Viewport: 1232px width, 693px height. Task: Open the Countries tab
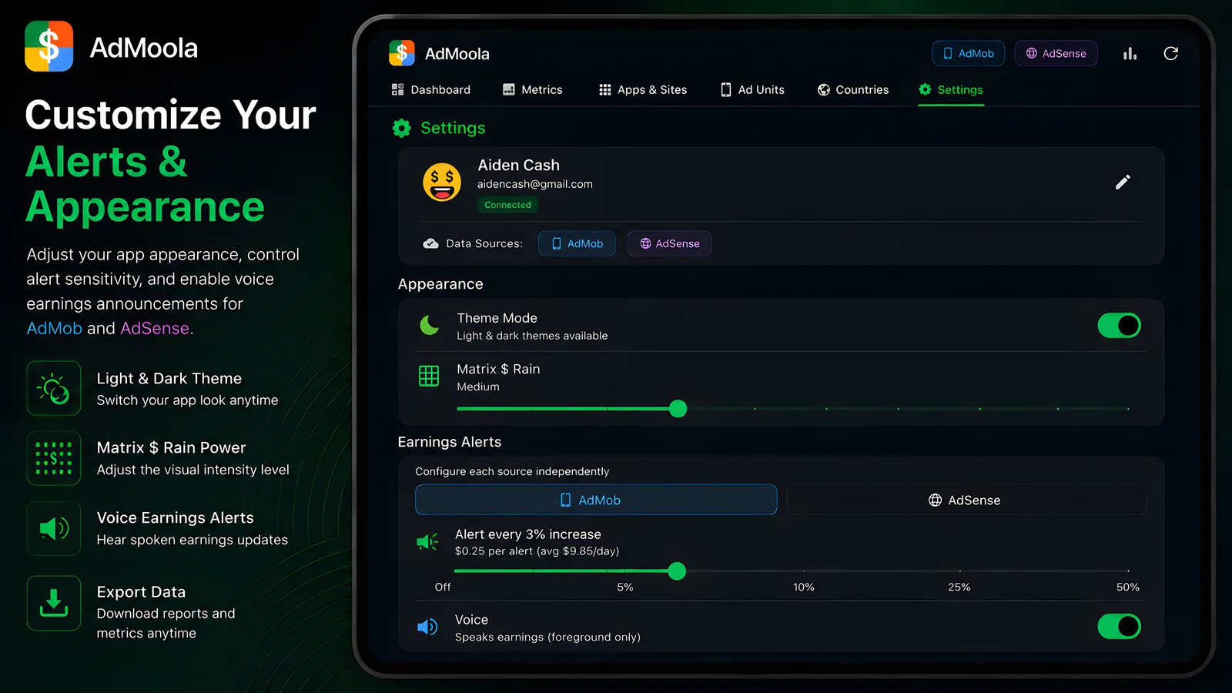[853, 89]
